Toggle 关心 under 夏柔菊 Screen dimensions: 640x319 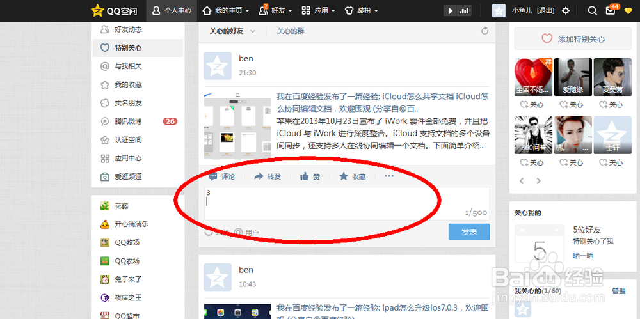click(x=611, y=105)
